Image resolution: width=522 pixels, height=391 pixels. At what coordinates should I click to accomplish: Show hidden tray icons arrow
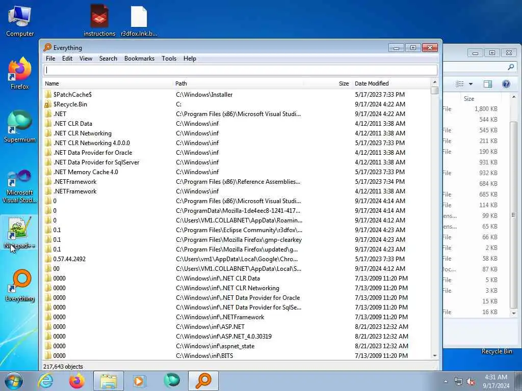click(x=446, y=382)
